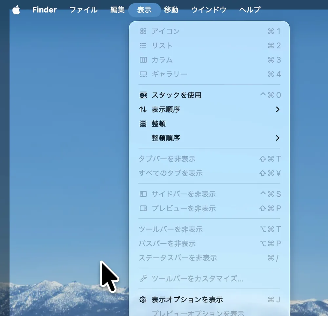Viewport: 328px width, 316px height.
Task: Click the ギャラリー view entry
Action: pos(209,74)
